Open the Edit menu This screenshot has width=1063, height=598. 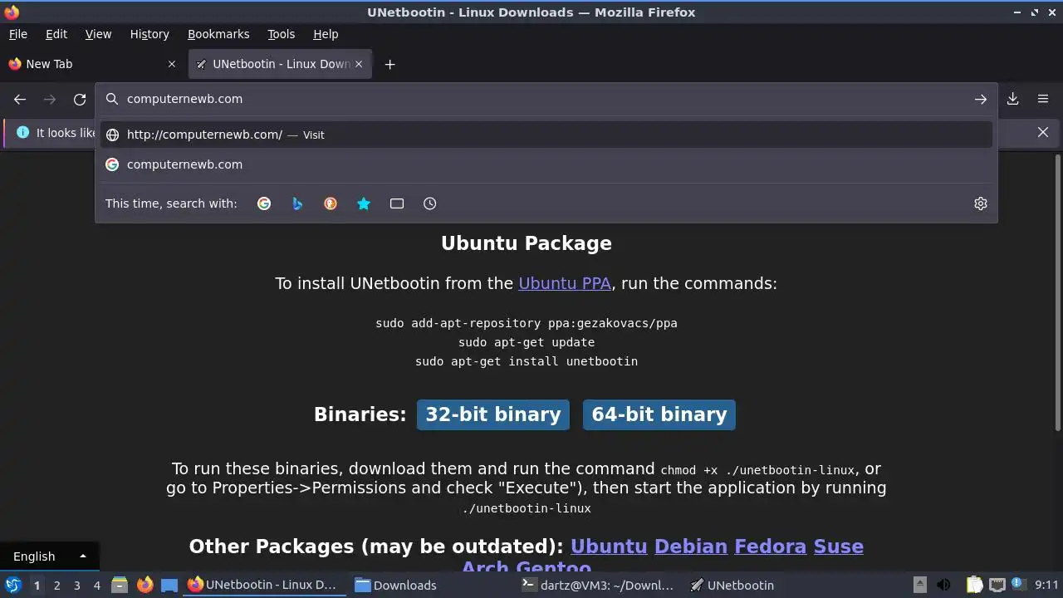(x=56, y=34)
